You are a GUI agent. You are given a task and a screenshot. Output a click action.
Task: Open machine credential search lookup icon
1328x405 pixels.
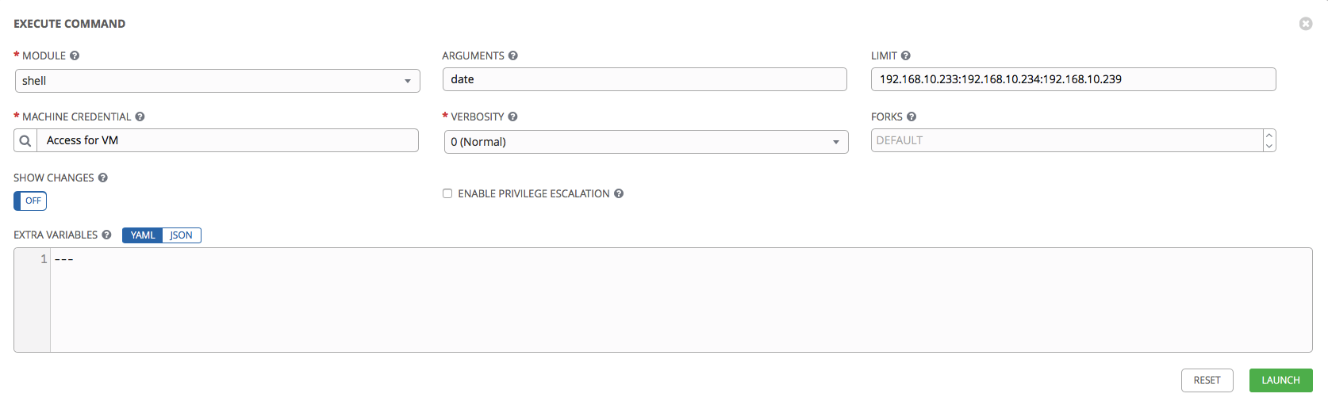25,140
